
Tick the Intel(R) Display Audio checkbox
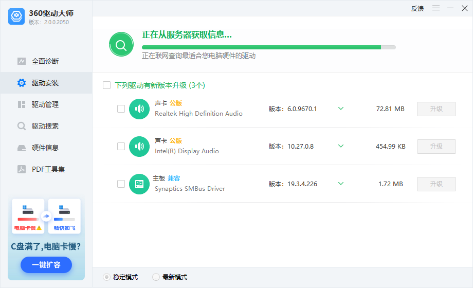(121, 147)
